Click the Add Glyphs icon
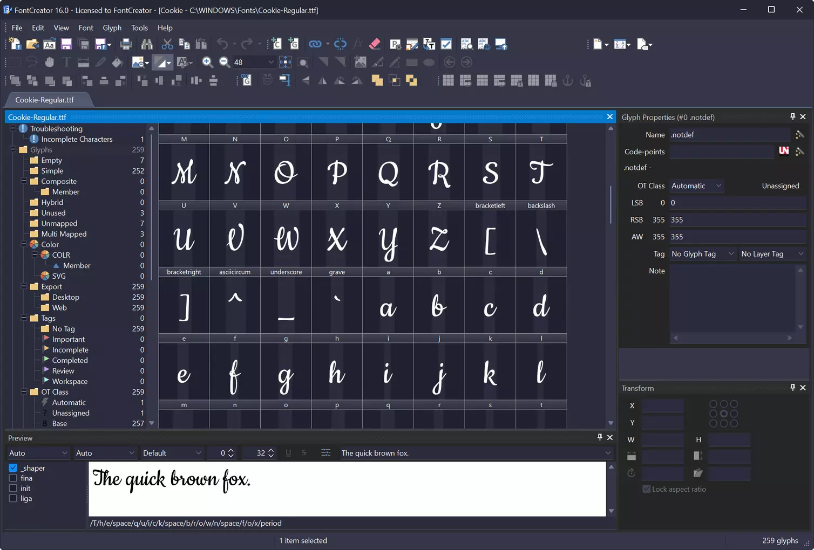The width and height of the screenshot is (814, 550). point(294,44)
